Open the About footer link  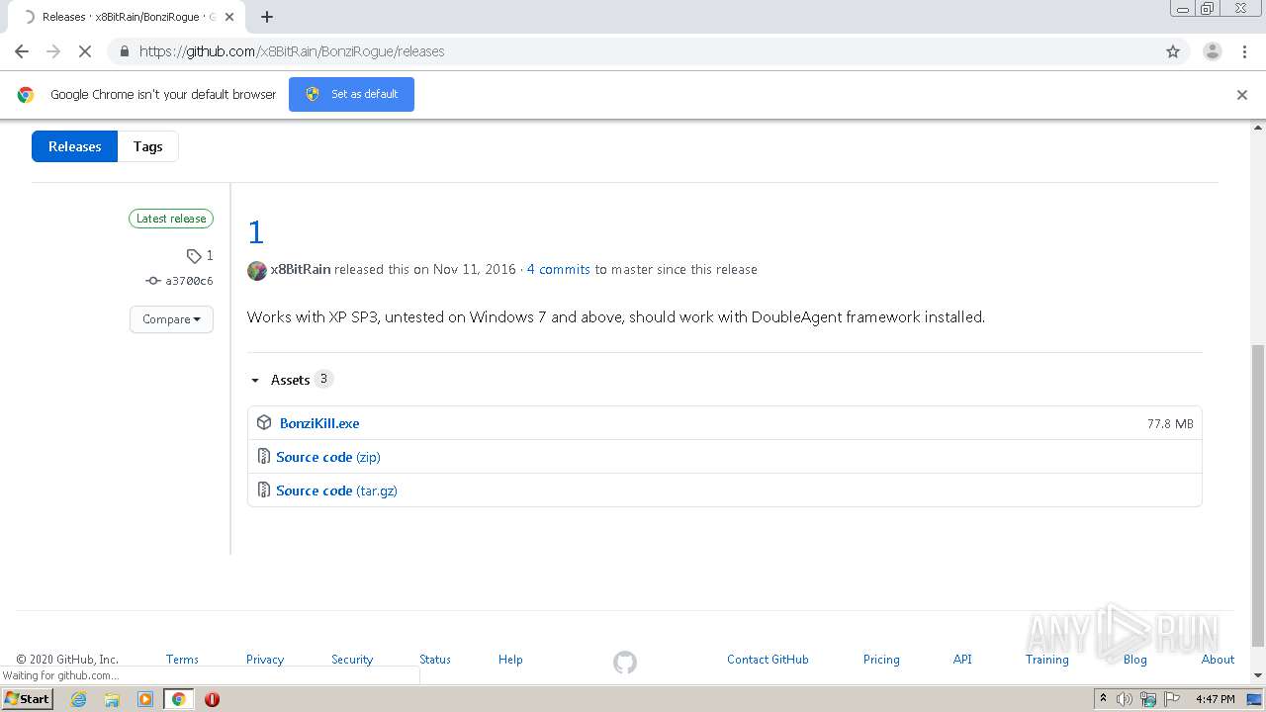point(1218,660)
